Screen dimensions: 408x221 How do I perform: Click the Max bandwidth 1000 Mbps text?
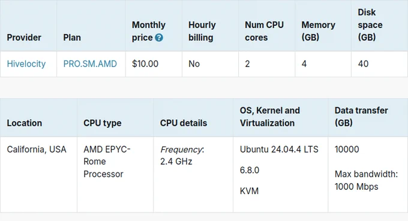tap(366, 180)
